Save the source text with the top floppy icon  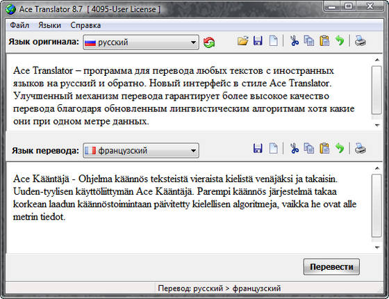point(258,40)
